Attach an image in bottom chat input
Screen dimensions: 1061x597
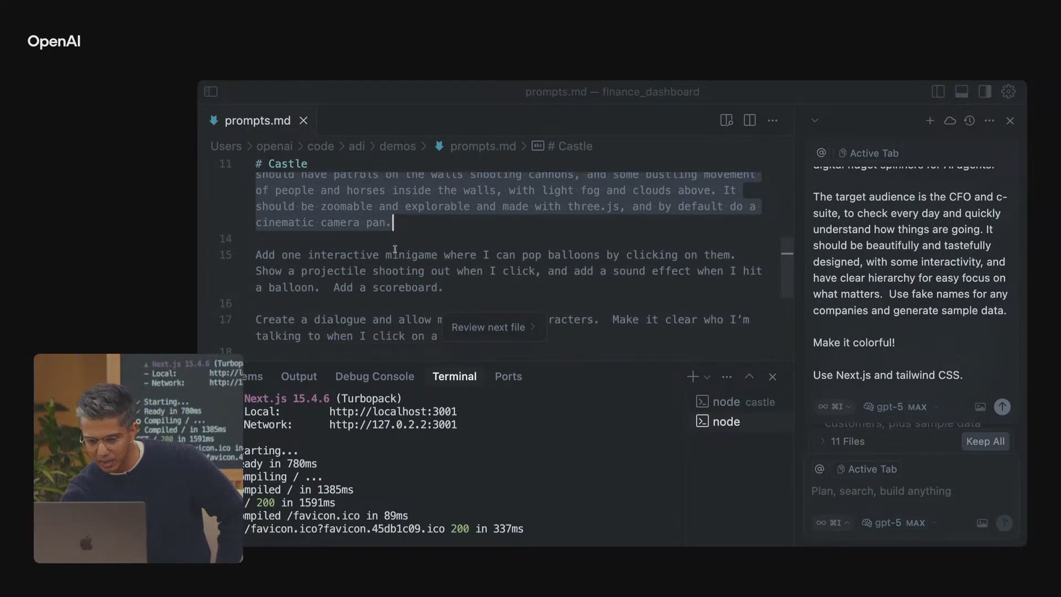tap(982, 523)
